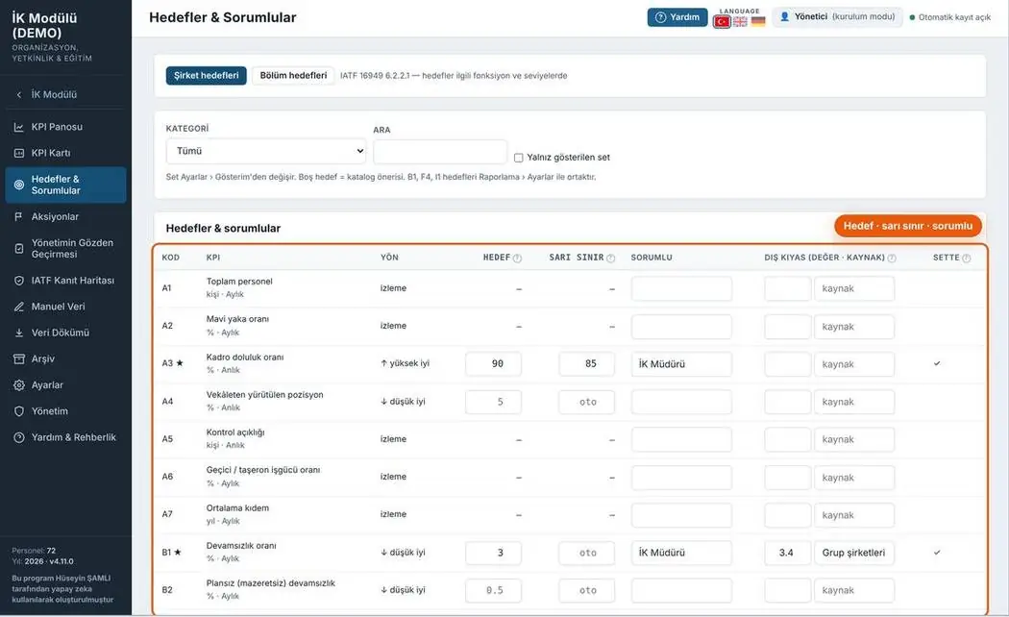Click the SARI SINIR field showing 85
Screen dimensions: 1009x617
coord(587,364)
